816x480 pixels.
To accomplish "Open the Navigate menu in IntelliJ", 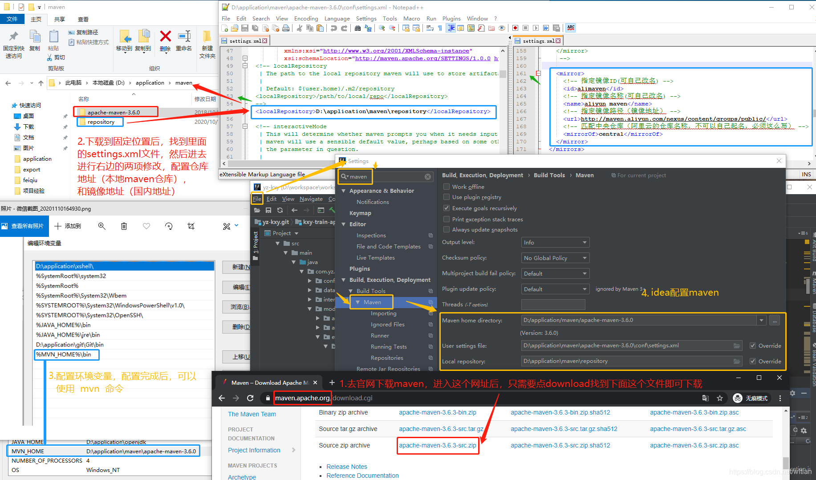I will click(x=311, y=199).
